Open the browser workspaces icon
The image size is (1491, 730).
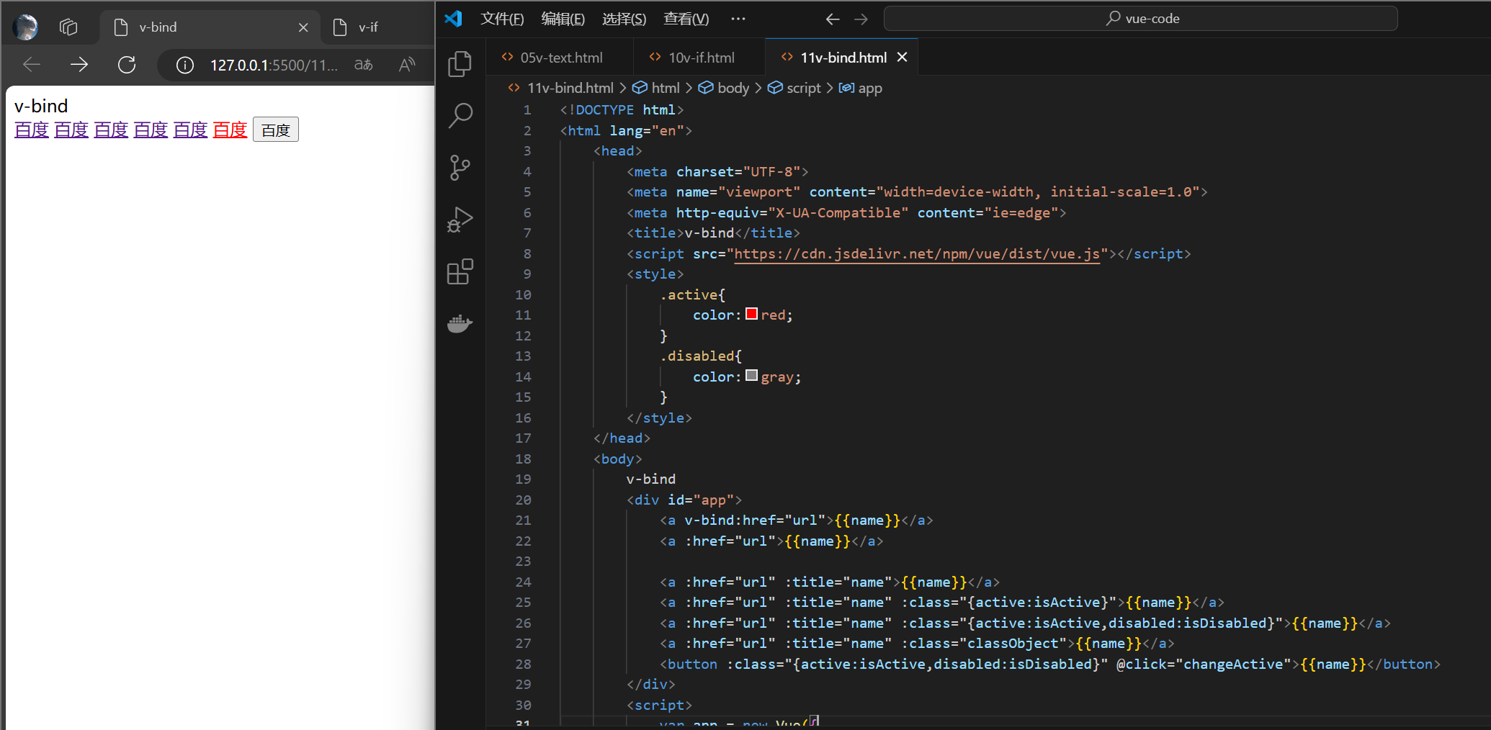68,27
